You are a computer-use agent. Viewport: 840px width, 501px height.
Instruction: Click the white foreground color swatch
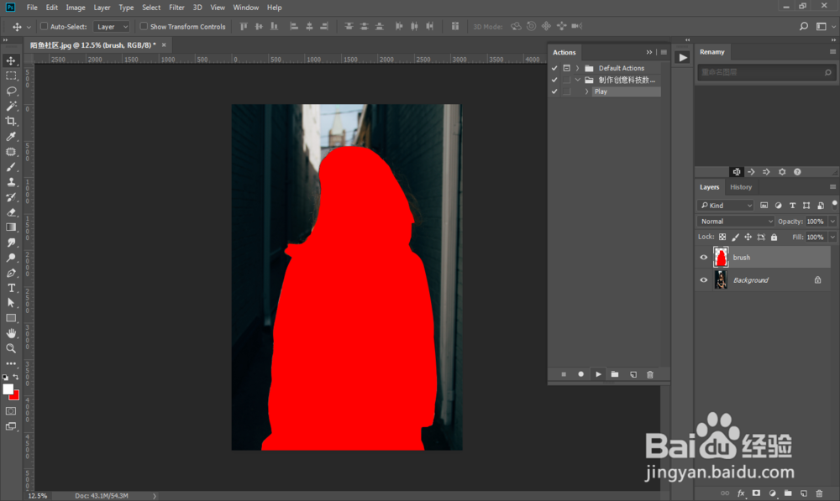point(7,389)
